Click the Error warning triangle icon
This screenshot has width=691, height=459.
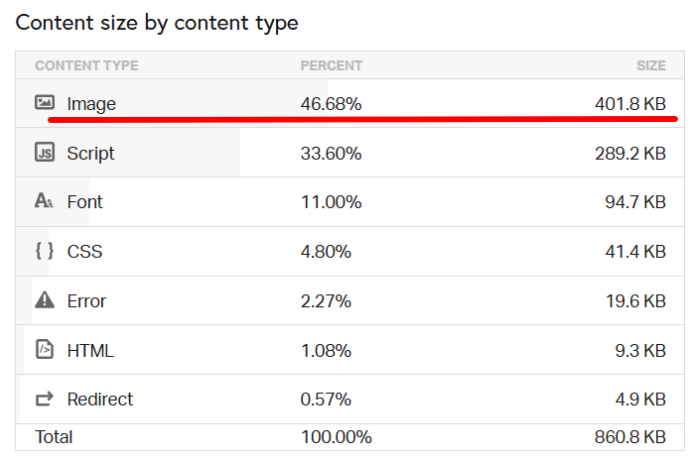click(x=45, y=299)
